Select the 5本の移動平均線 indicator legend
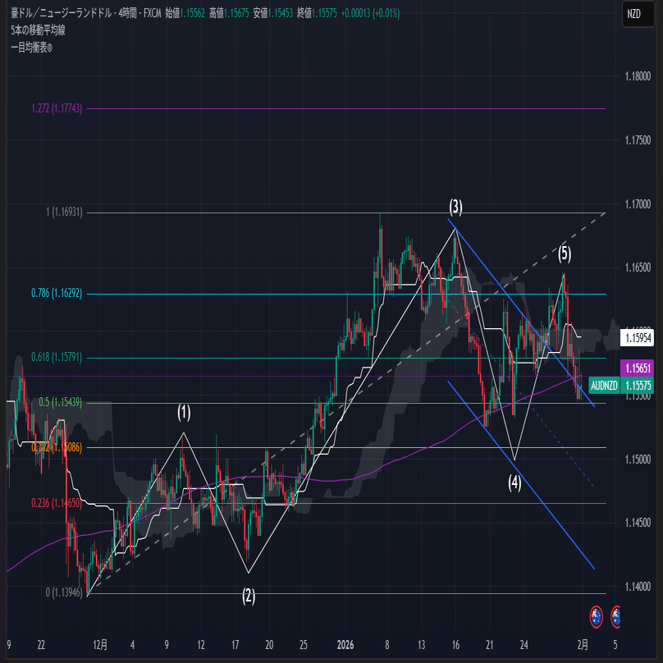This screenshot has width=663, height=663. click(x=38, y=30)
